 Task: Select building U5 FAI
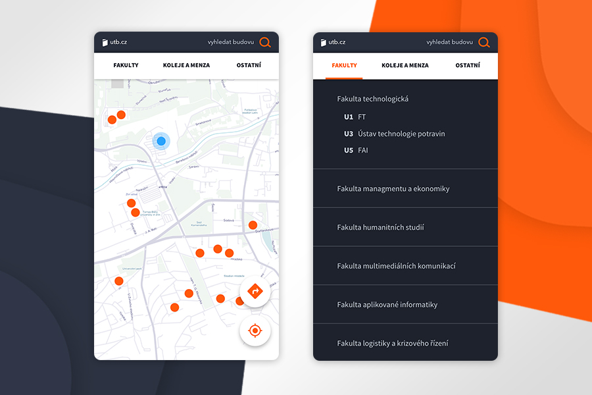tap(356, 150)
